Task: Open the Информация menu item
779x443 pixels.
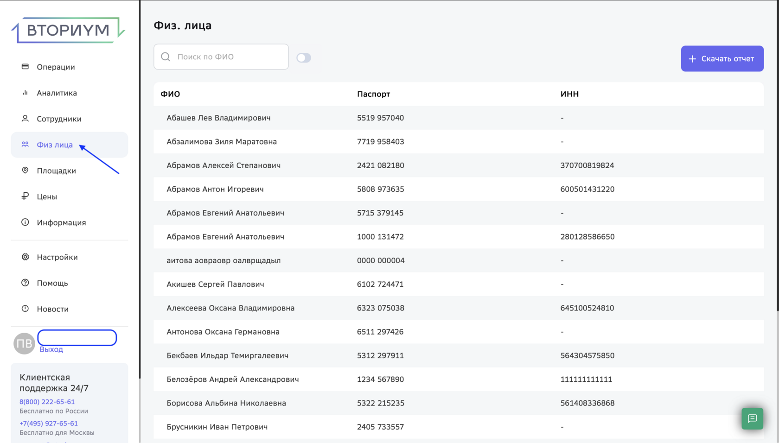Action: point(61,222)
